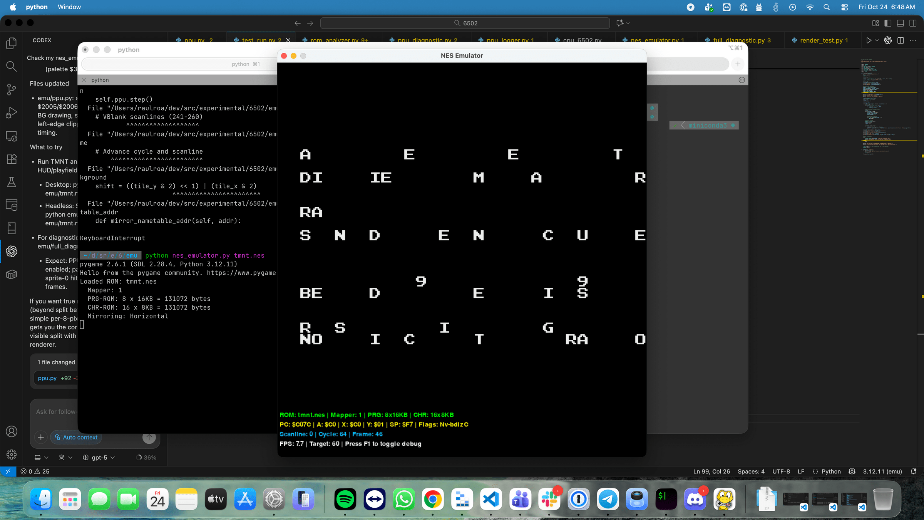The width and height of the screenshot is (924, 520).
Task: Click the 36% context usage indicator
Action: click(146, 457)
